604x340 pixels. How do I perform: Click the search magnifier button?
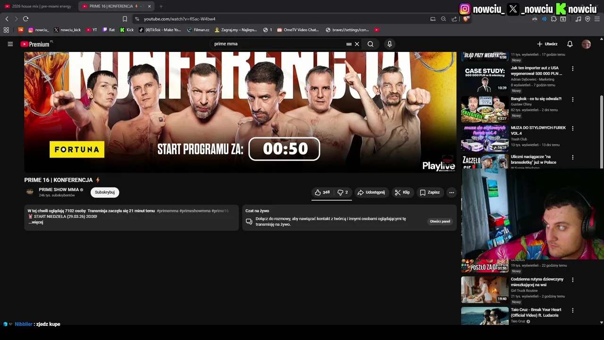tap(370, 44)
